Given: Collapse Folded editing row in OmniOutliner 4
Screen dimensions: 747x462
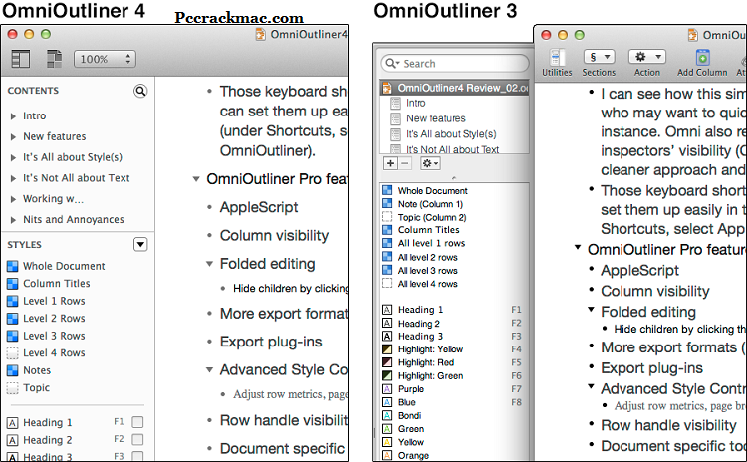Looking at the screenshot, I should point(209,264).
